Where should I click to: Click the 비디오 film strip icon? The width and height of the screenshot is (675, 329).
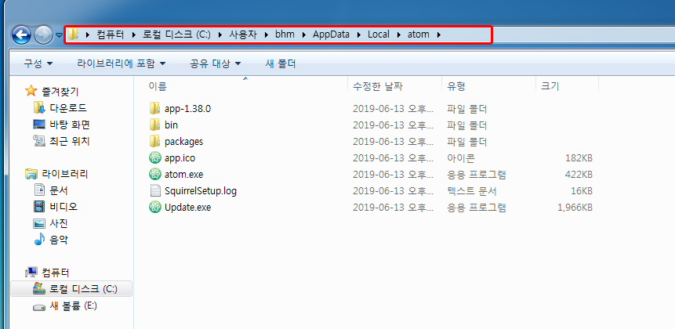tap(39, 207)
